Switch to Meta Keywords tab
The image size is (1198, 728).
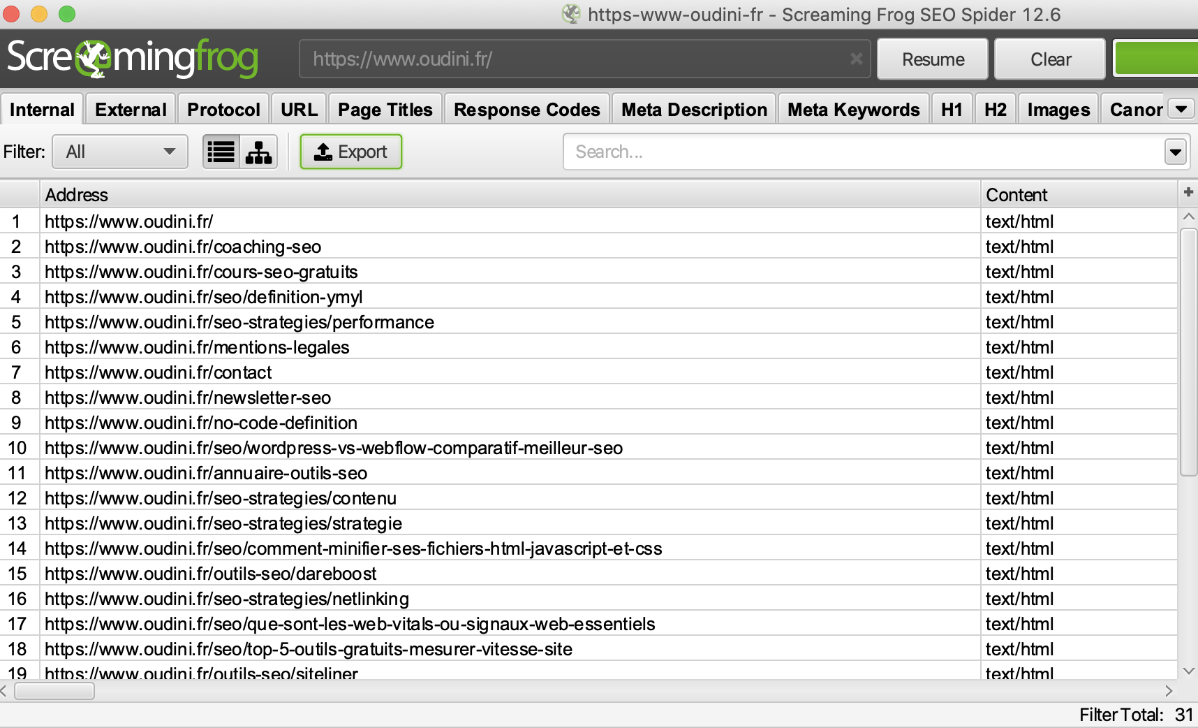click(x=853, y=110)
